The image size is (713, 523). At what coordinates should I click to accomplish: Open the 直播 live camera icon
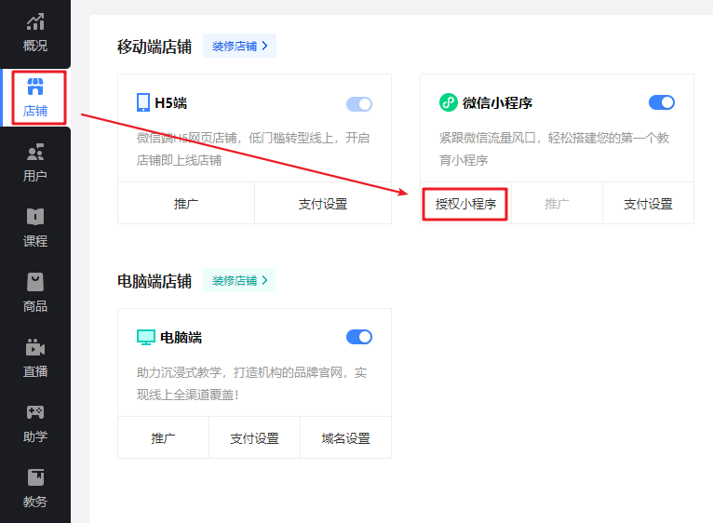35,347
